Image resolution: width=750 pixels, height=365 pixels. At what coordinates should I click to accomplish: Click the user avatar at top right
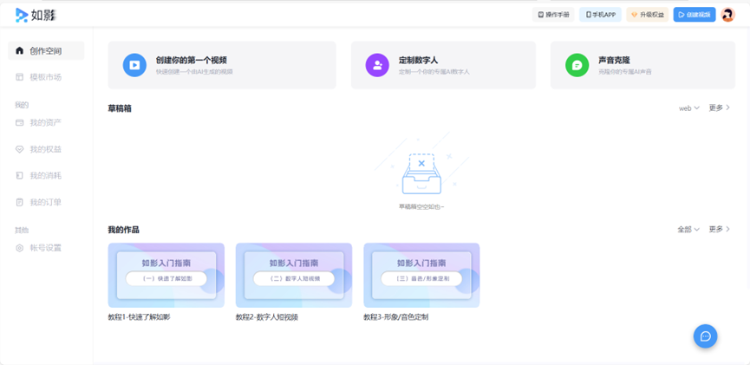tap(727, 15)
